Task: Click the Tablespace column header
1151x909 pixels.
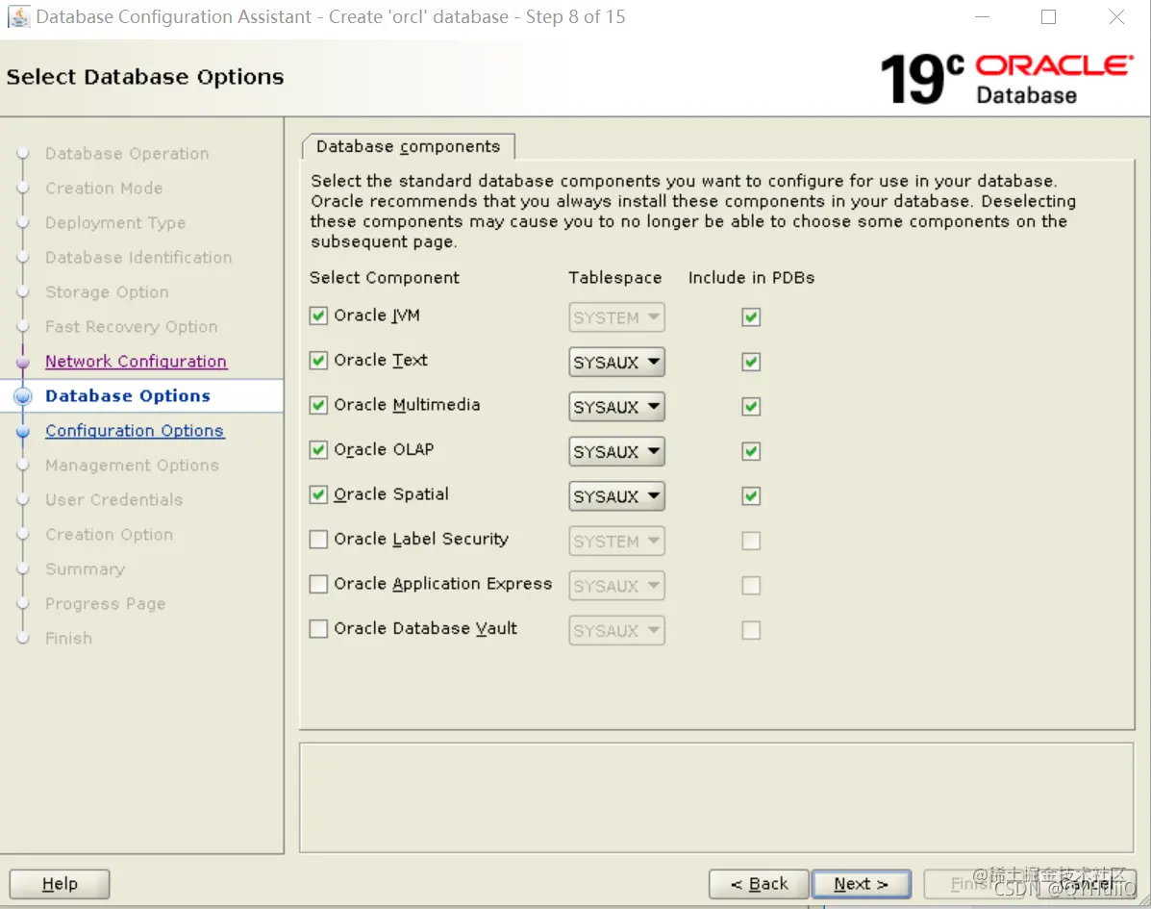Action: (x=615, y=278)
